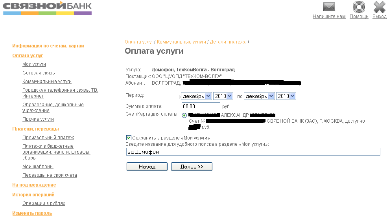Open Сотовая связь menu item

(39, 73)
